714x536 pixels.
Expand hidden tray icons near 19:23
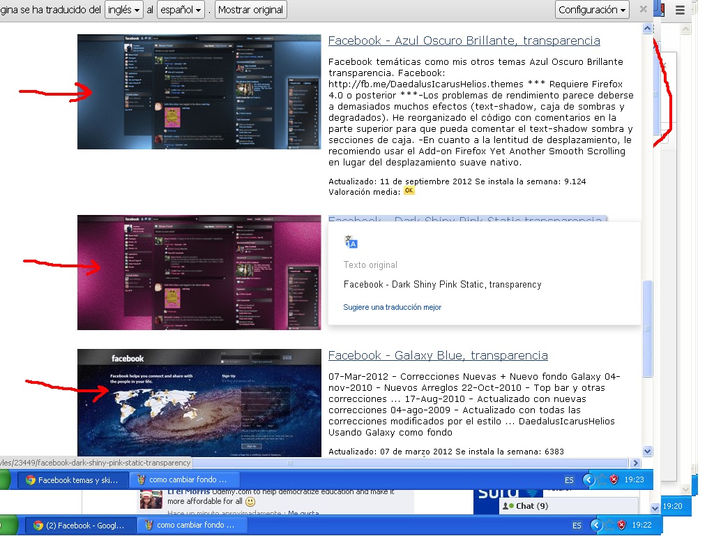coord(588,479)
